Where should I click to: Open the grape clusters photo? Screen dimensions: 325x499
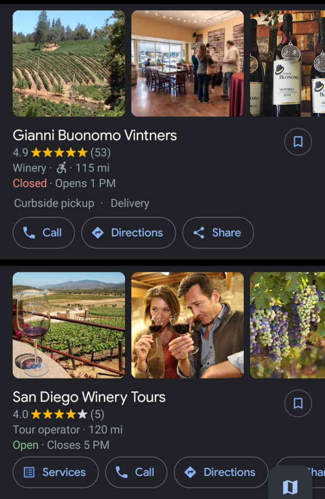[287, 325]
